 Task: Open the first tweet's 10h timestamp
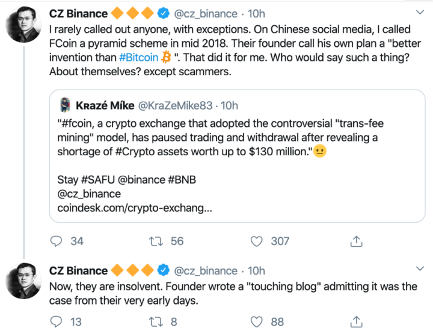pyautogui.click(x=256, y=13)
